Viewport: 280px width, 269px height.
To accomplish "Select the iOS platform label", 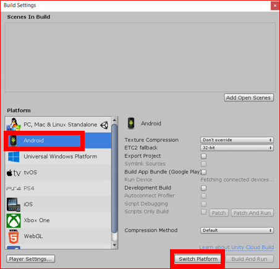I will click(x=28, y=204).
